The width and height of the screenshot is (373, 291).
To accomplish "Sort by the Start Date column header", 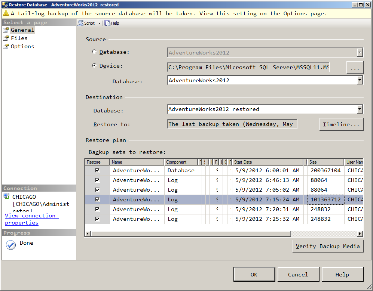I will (267, 162).
